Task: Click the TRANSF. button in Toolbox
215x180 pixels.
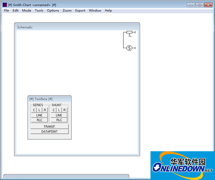Action: [49, 126]
